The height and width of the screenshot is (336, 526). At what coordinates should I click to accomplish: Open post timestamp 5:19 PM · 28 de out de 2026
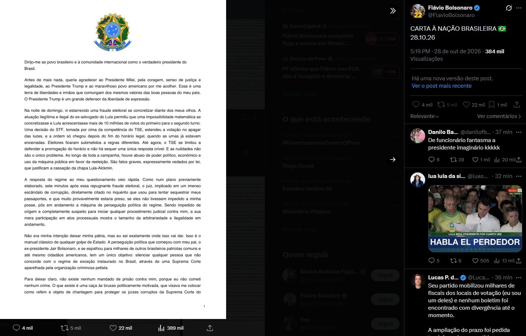pos(446,51)
